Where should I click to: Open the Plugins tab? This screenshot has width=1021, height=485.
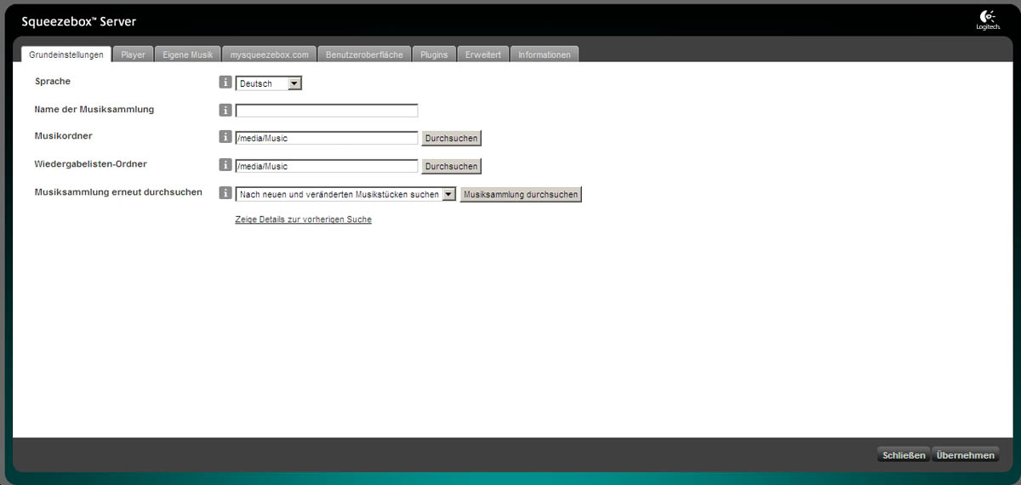pos(434,54)
